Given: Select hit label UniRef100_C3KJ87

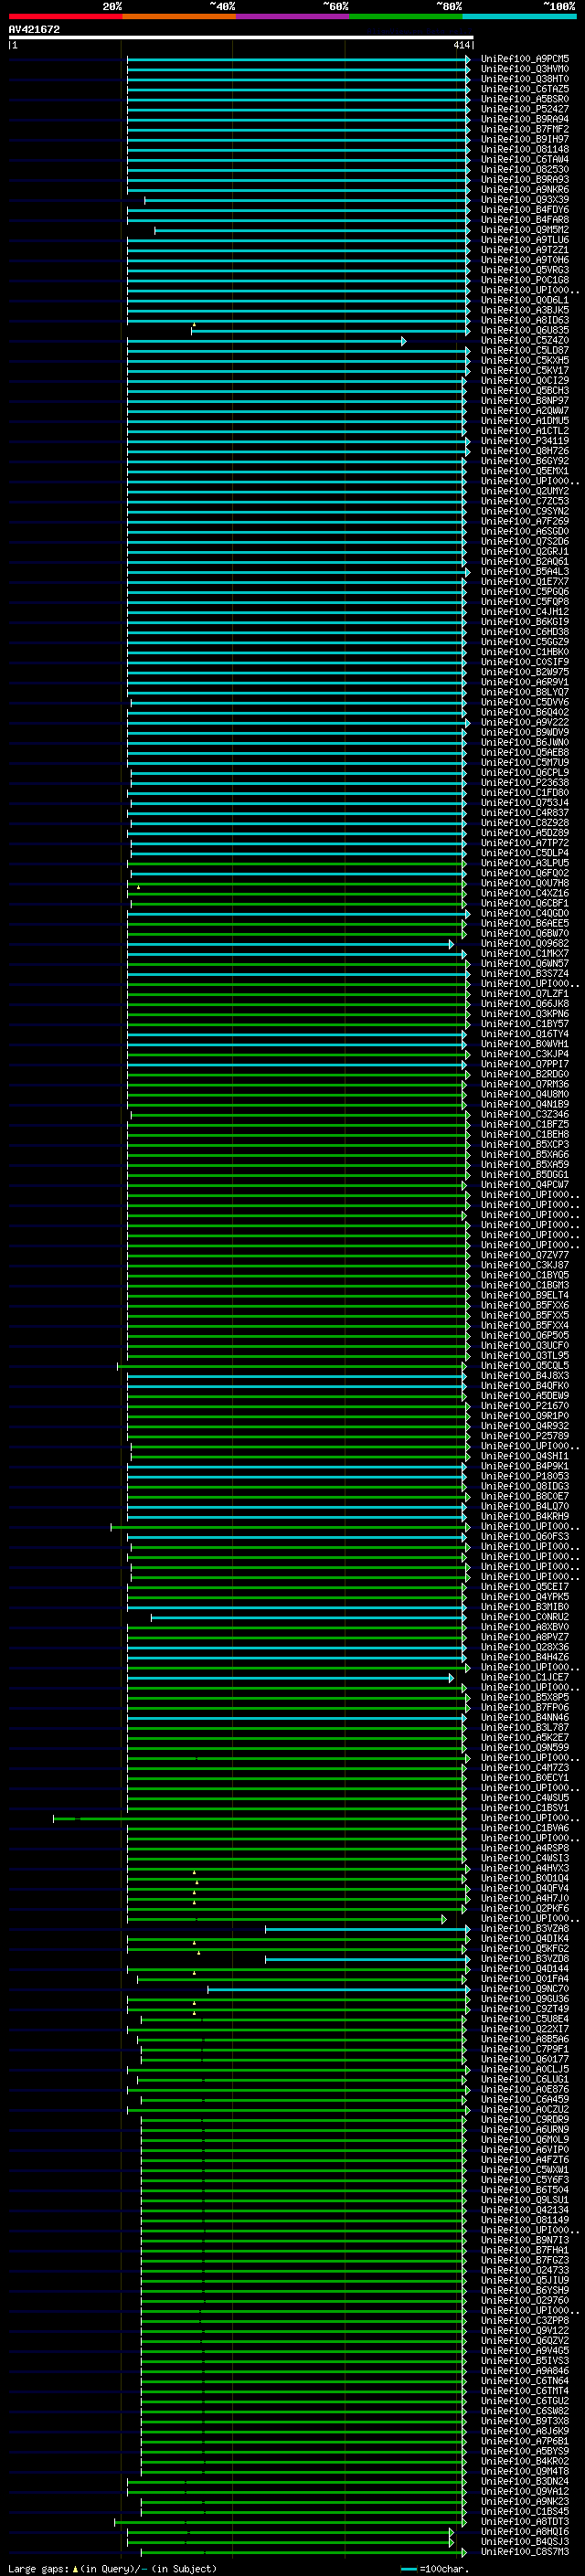Looking at the screenshot, I should (525, 1265).
